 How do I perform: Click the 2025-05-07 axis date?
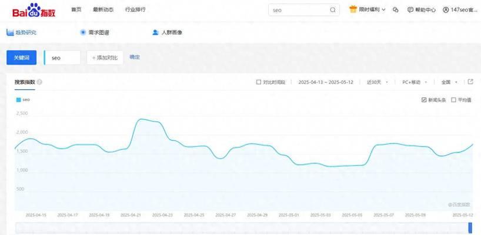point(384,215)
